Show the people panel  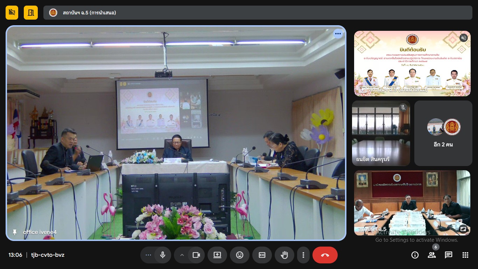tap(432, 255)
